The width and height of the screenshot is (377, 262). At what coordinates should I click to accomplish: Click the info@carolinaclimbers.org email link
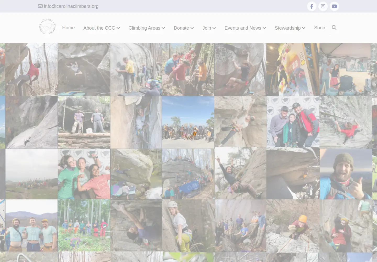(71, 6)
